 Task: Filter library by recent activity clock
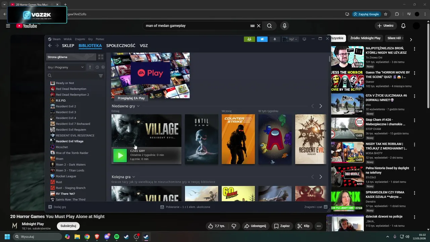pyautogui.click(x=97, y=67)
